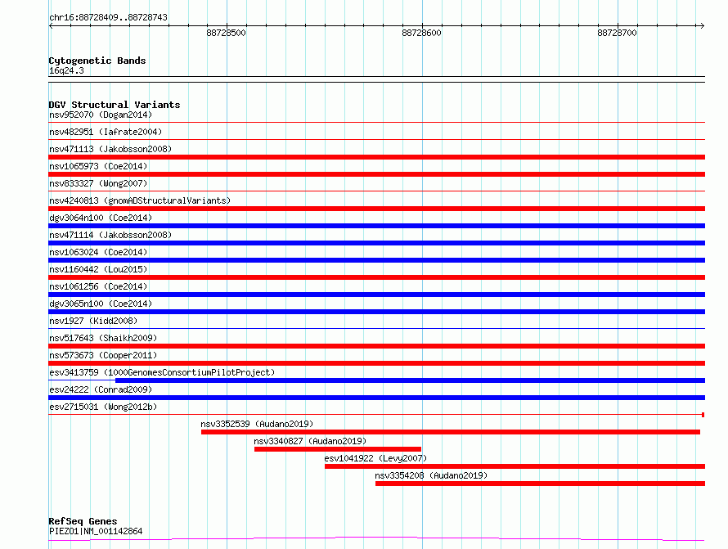The height and width of the screenshot is (549, 728).
Task: Click the blue bar of nsv1061256
Action: coord(376,295)
